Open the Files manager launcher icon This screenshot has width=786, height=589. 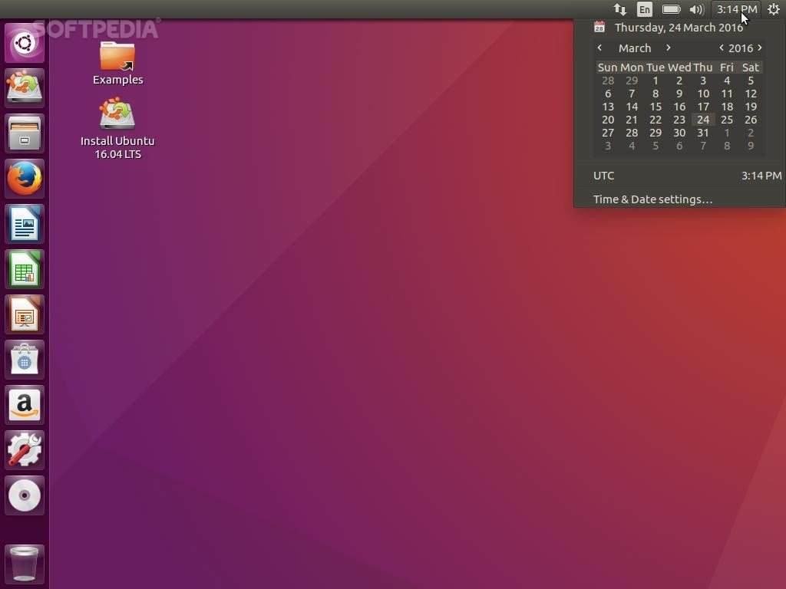click(x=25, y=133)
